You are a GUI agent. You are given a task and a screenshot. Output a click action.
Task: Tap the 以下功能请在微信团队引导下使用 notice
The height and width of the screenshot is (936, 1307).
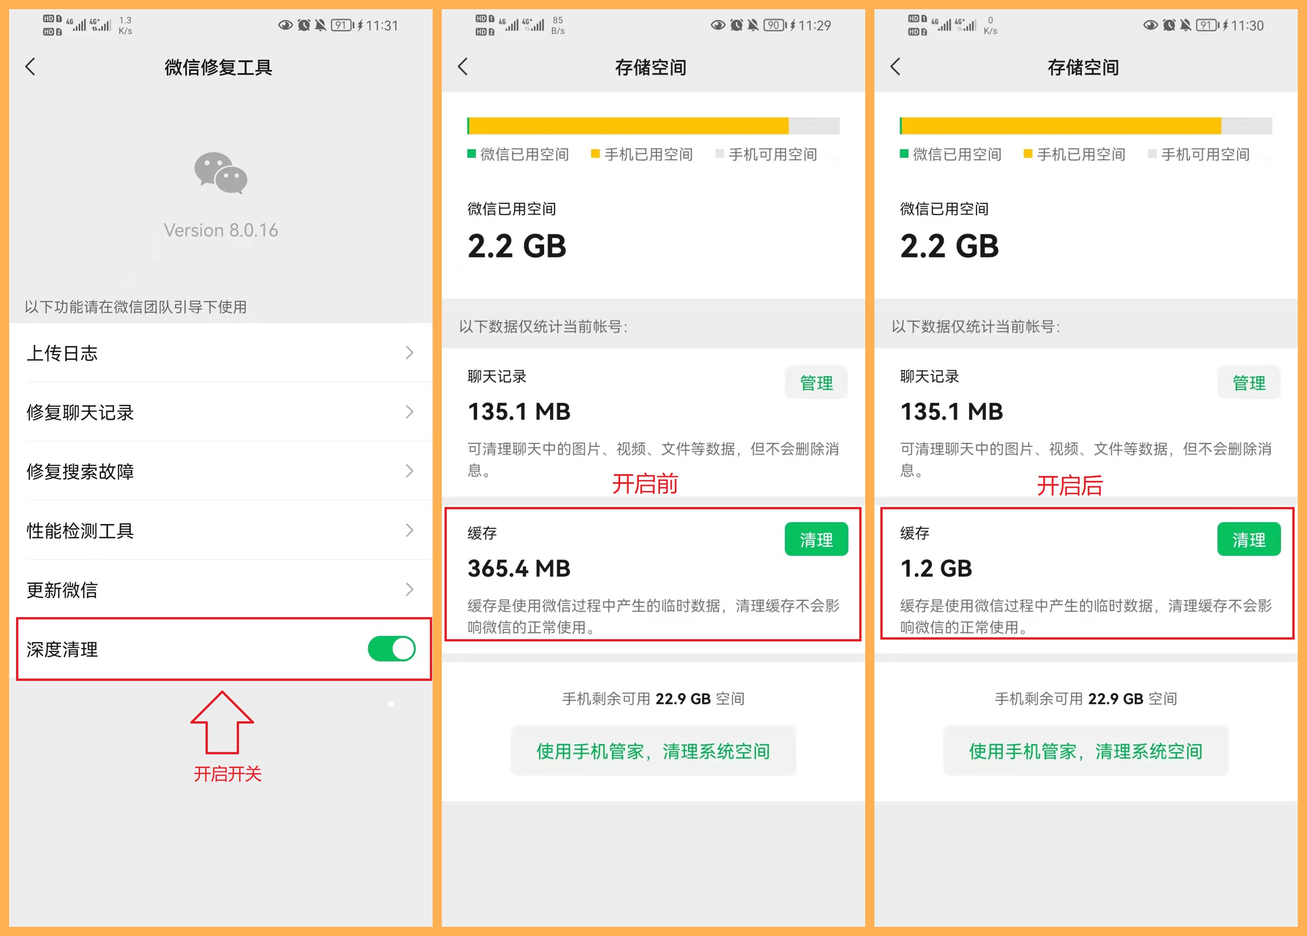[x=135, y=307]
